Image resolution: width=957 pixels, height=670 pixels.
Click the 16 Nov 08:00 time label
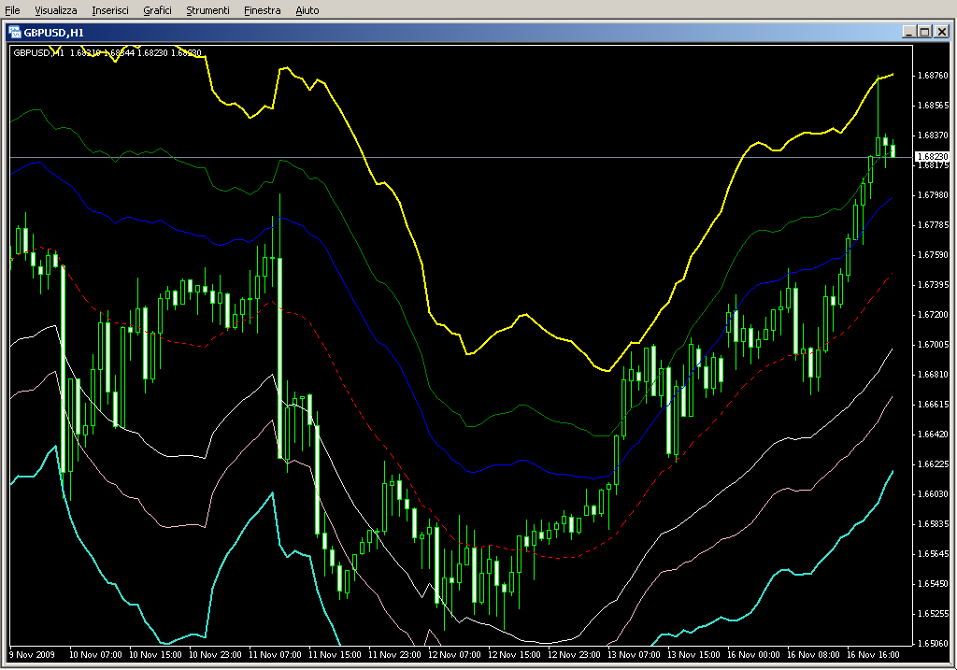pos(813,655)
